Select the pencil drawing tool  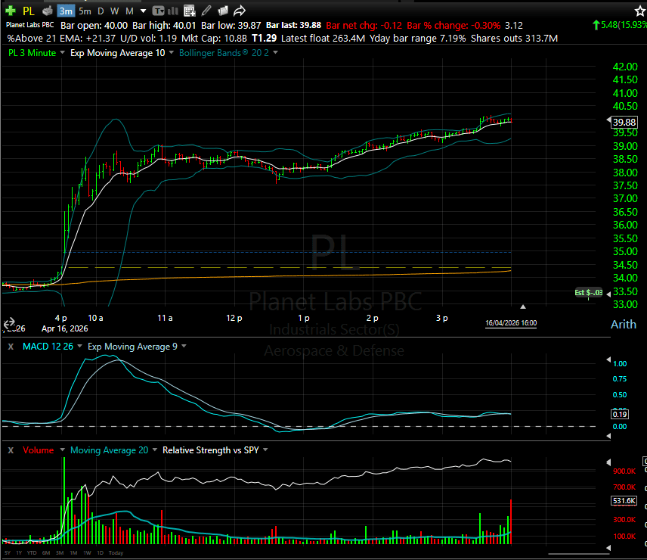point(206,11)
